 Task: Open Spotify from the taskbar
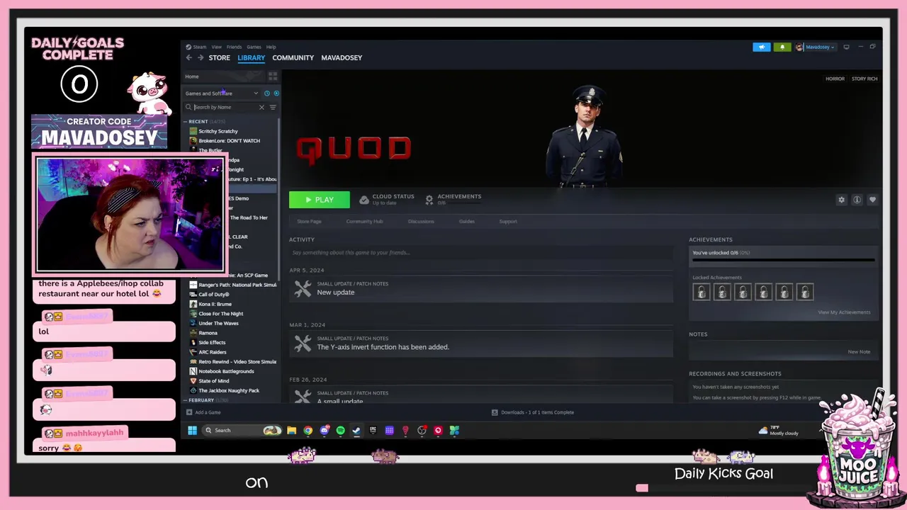coord(340,430)
